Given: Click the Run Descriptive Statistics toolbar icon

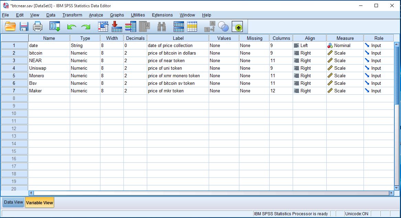Looking at the screenshot, I should click(x=144, y=26).
